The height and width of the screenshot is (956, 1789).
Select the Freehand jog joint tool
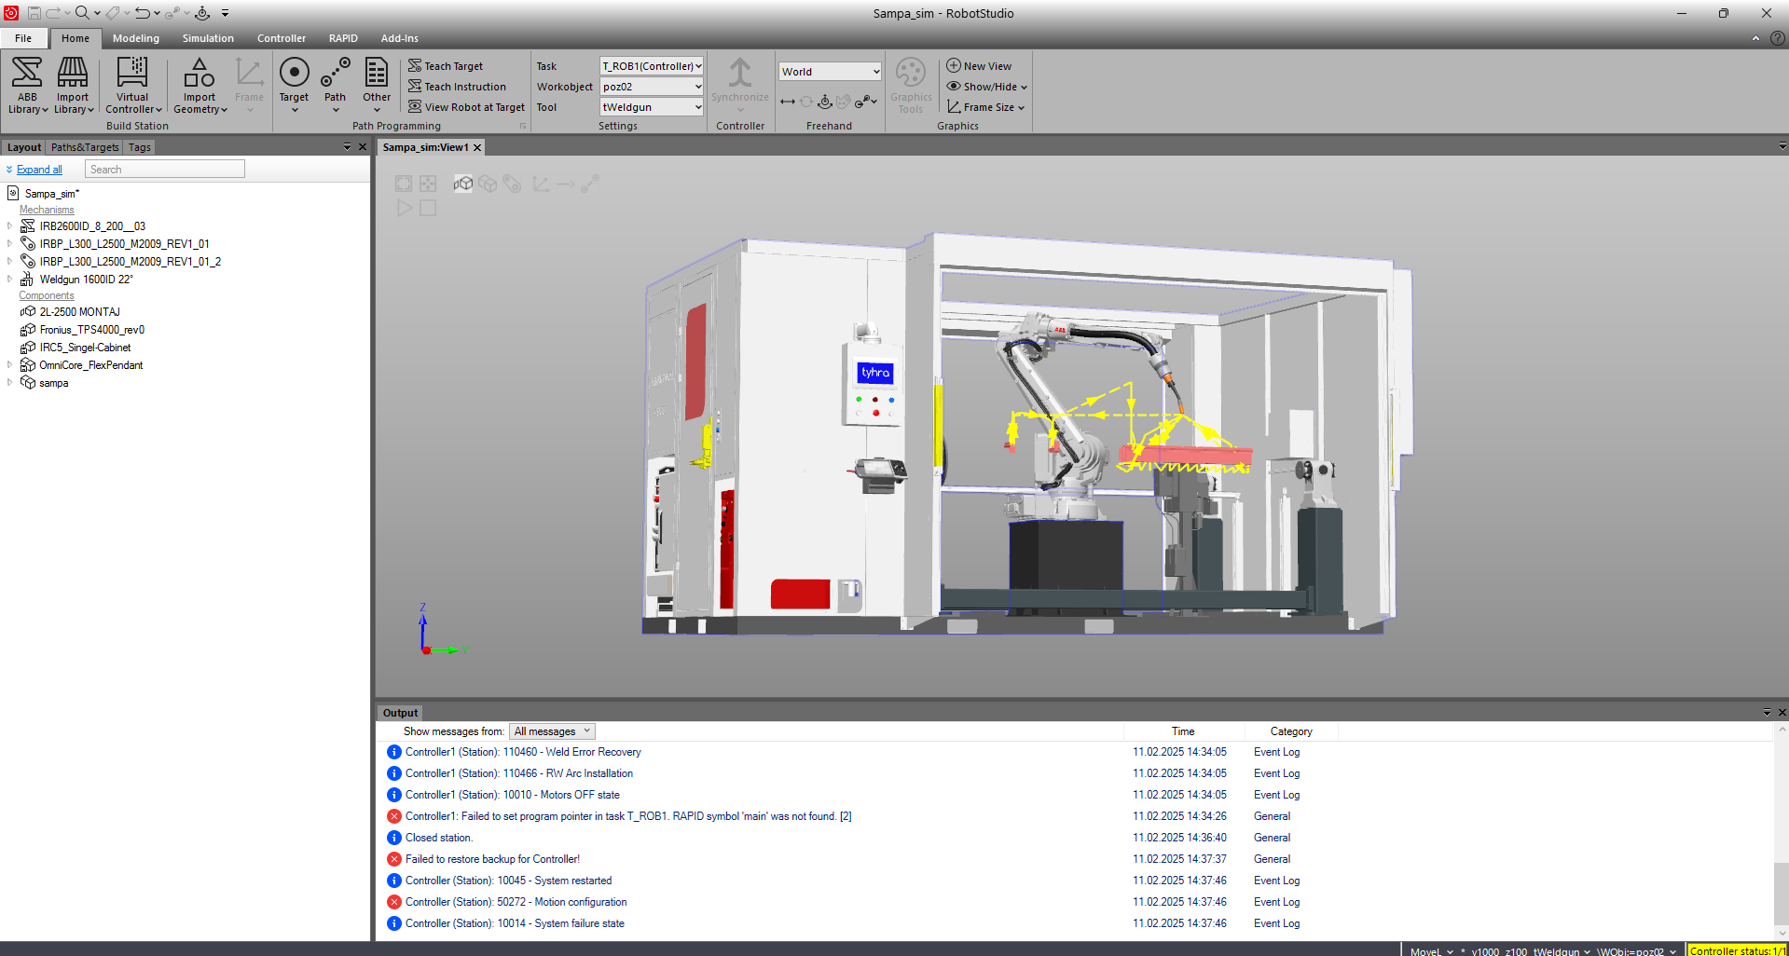824,101
